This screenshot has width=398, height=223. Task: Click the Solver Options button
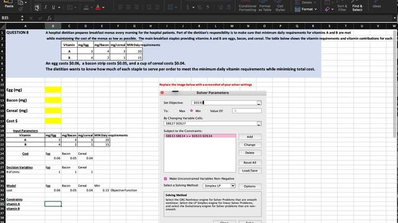(250, 186)
